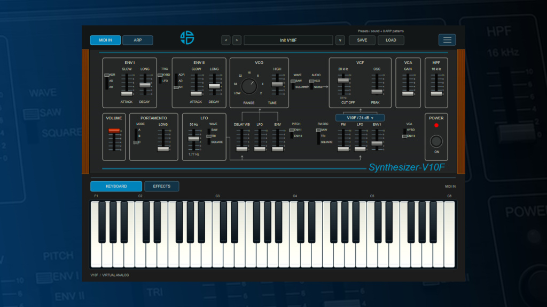The width and height of the screenshot is (547, 307).
Task: Toggle the round POWER on button
Action: 436,141
